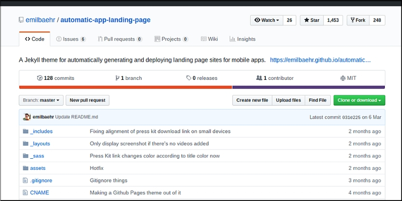Screen dimensions: 402x201
Task: Click the emilbaehr author name in commit bar
Action: [x=43, y=117]
